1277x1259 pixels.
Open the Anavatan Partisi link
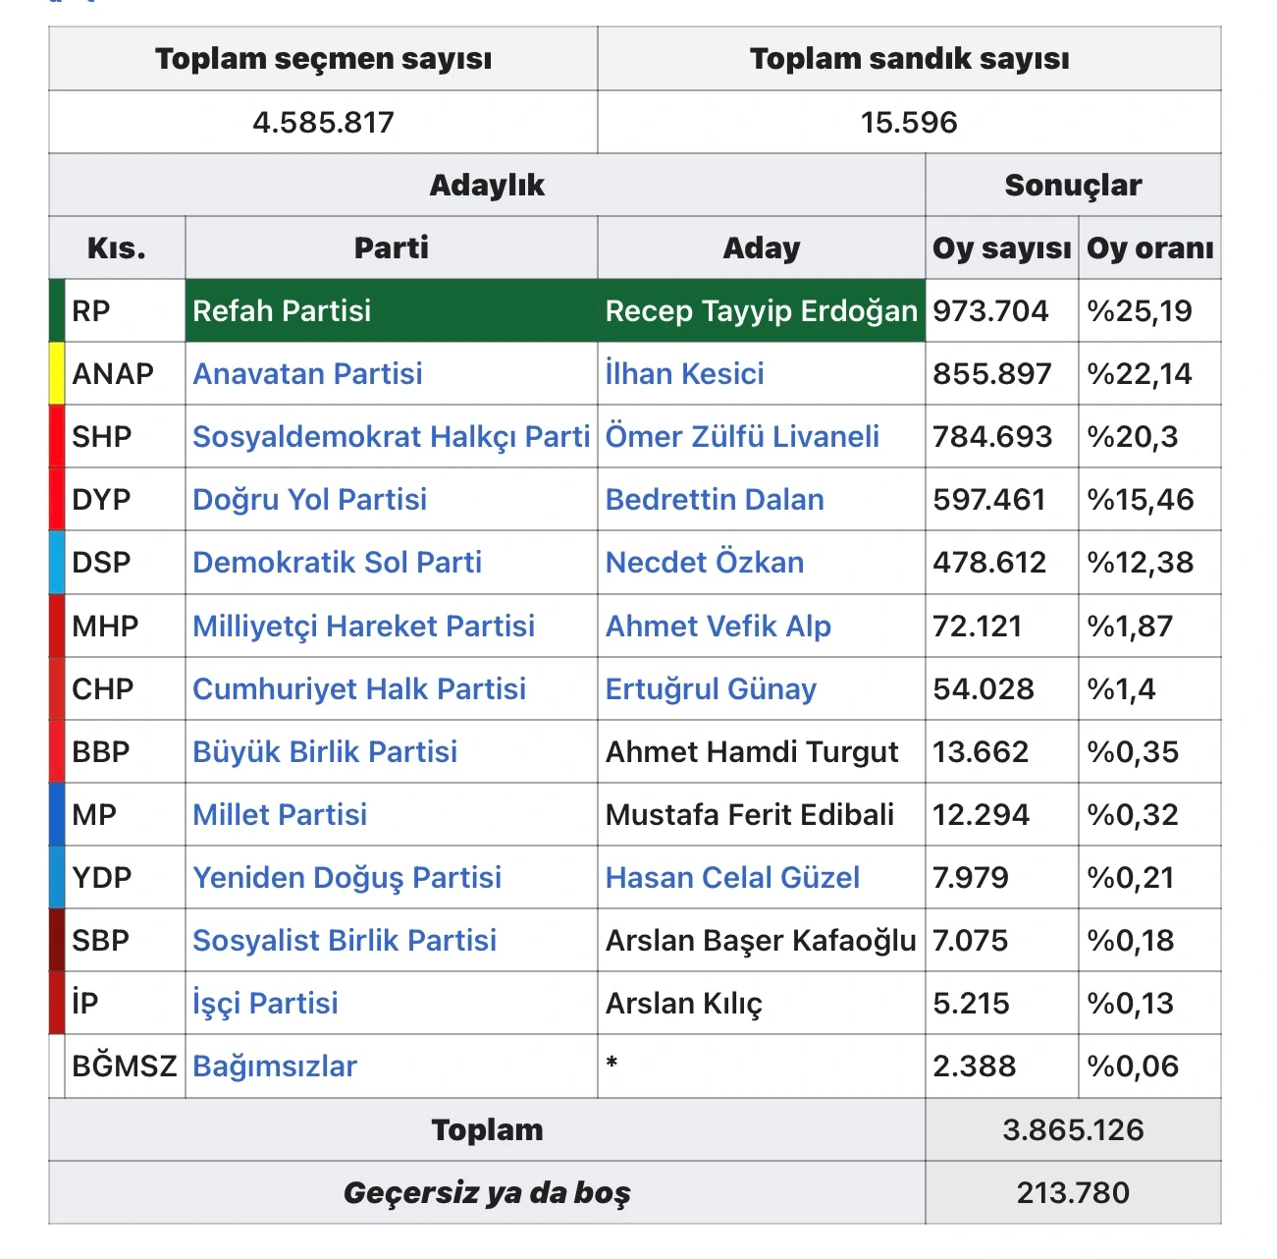[307, 374]
